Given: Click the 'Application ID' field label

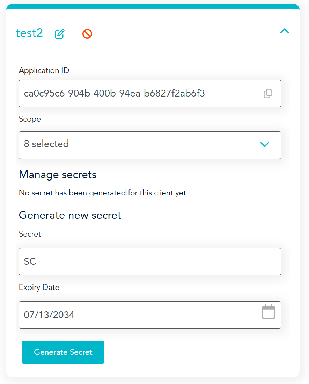Looking at the screenshot, I should (x=44, y=71).
